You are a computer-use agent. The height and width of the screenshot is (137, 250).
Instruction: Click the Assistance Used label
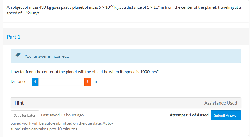pos(221,103)
